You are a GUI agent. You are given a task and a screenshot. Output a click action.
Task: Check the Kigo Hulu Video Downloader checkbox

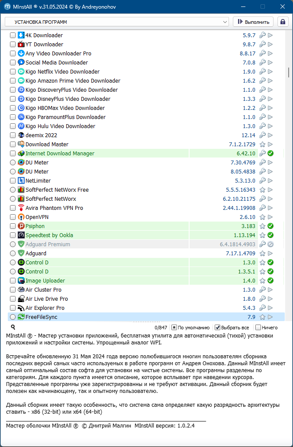coord(13,126)
